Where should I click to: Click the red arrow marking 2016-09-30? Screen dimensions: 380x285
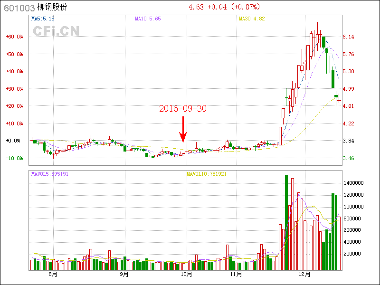point(183,130)
